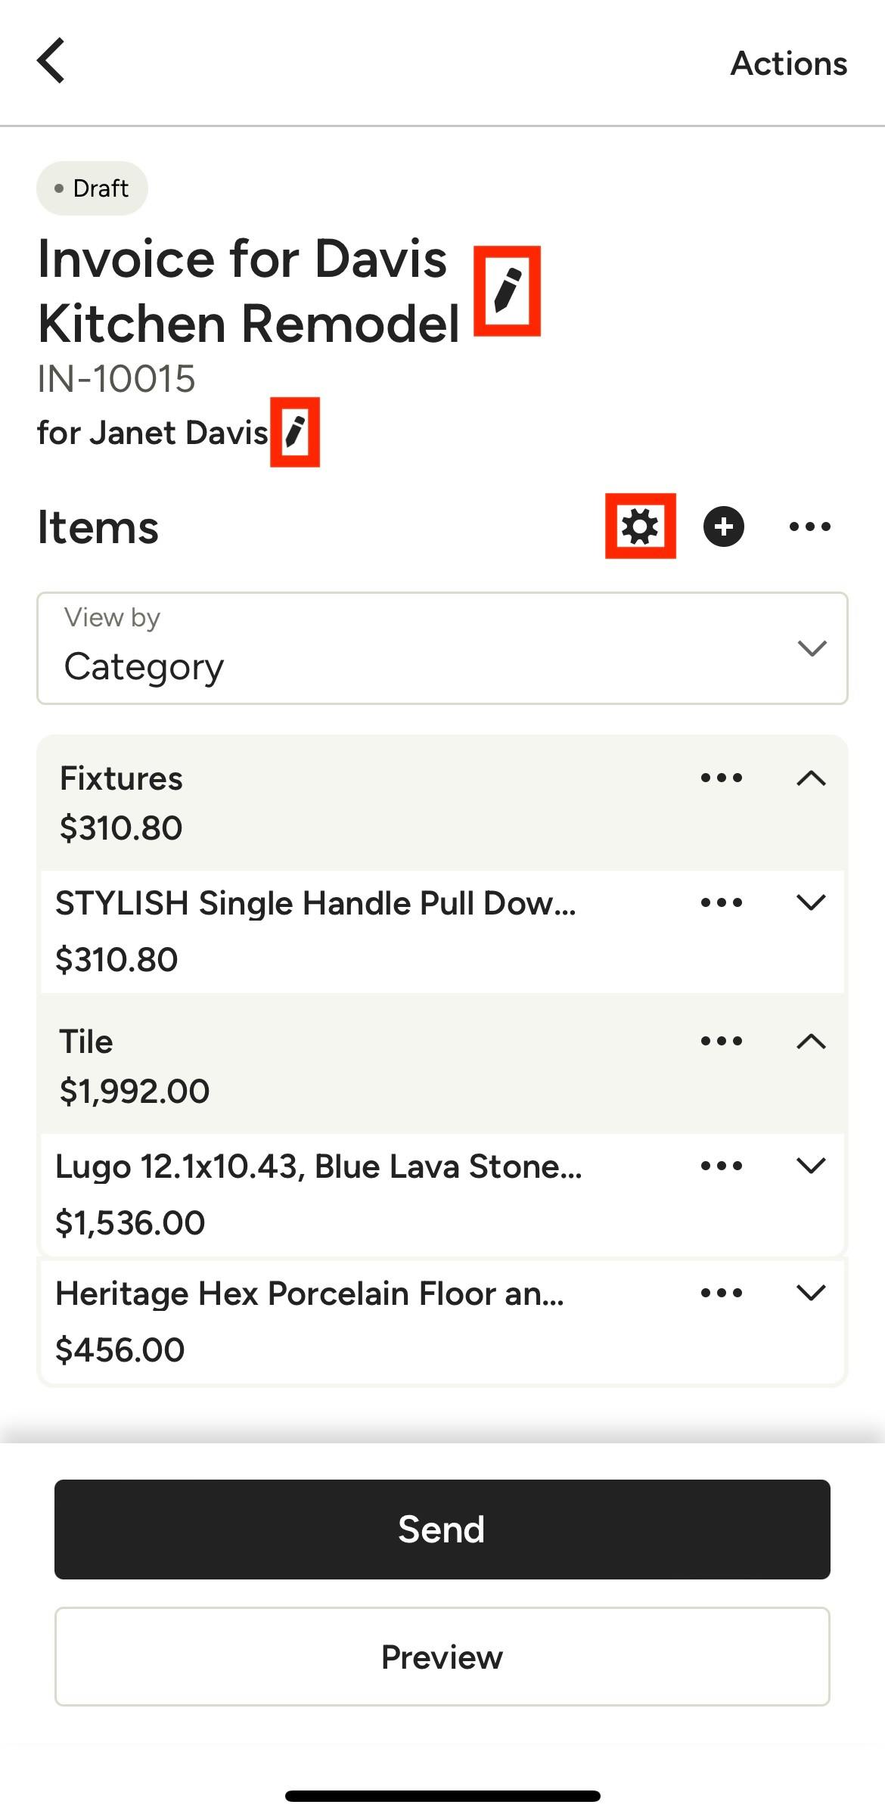Edit the invoice title pencil icon
Image resolution: width=885 pixels, height=1820 pixels.
[507, 290]
